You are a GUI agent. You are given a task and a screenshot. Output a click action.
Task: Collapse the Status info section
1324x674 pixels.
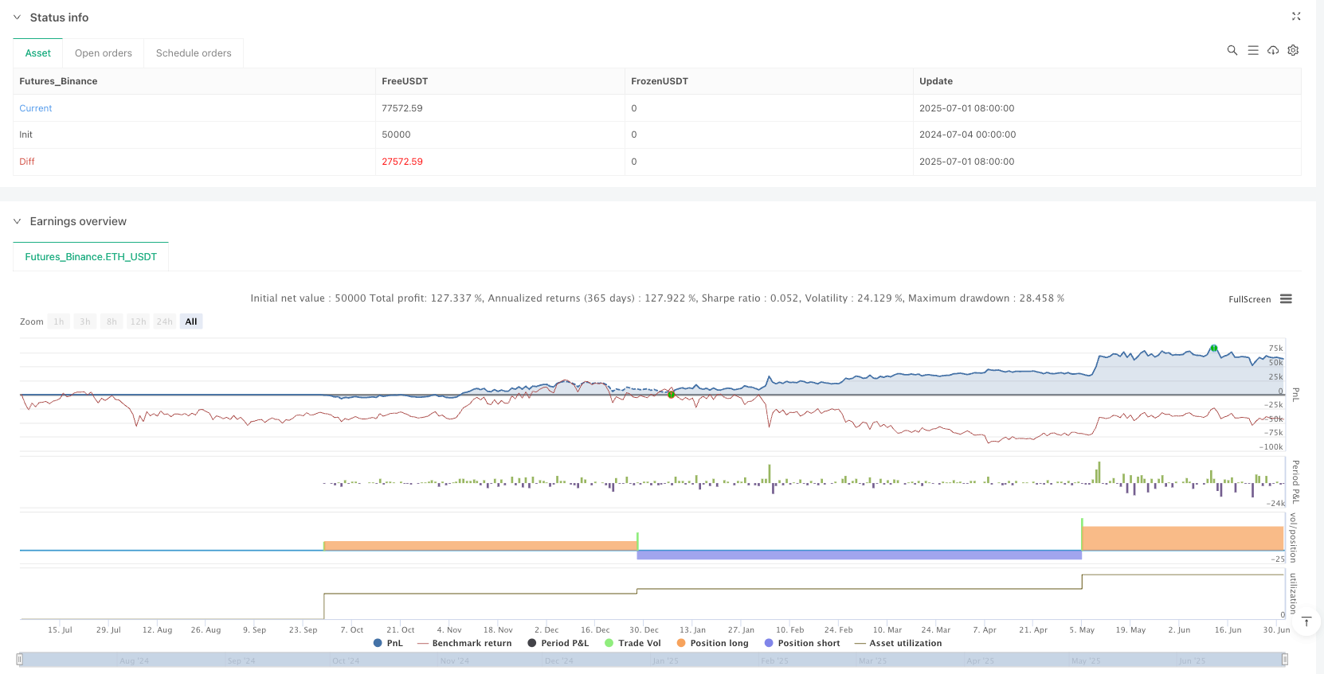[x=17, y=18]
